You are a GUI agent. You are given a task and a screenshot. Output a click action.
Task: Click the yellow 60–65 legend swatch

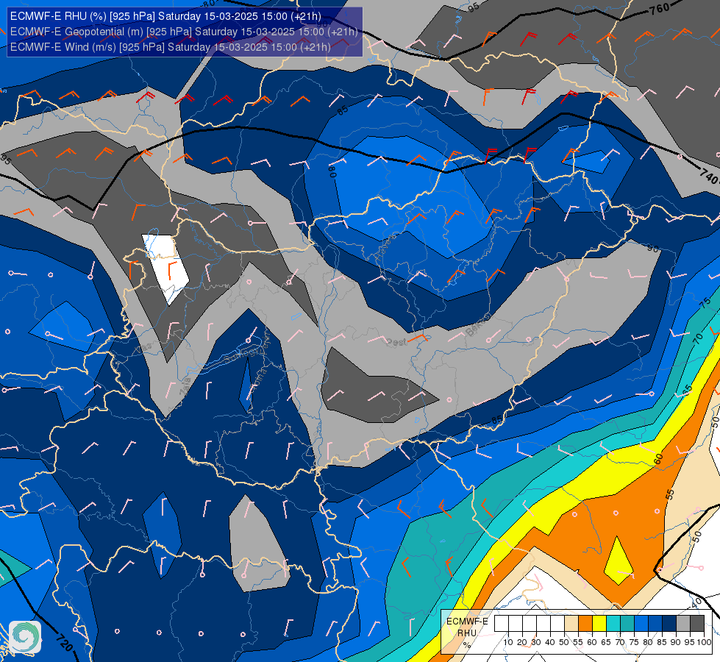tap(599, 624)
